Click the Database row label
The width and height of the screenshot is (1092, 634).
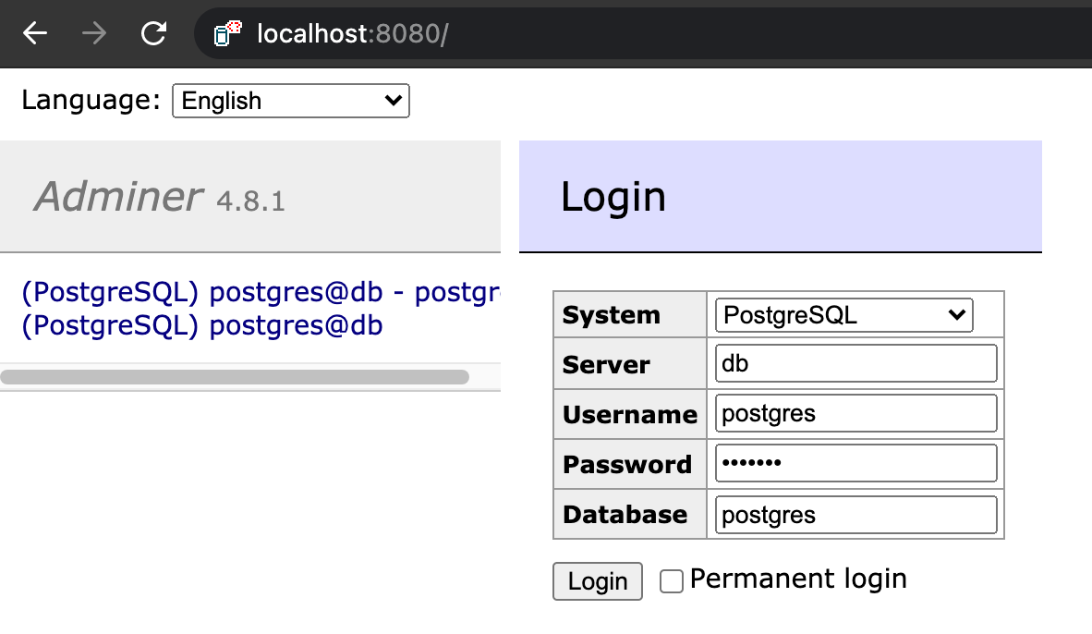(x=625, y=515)
